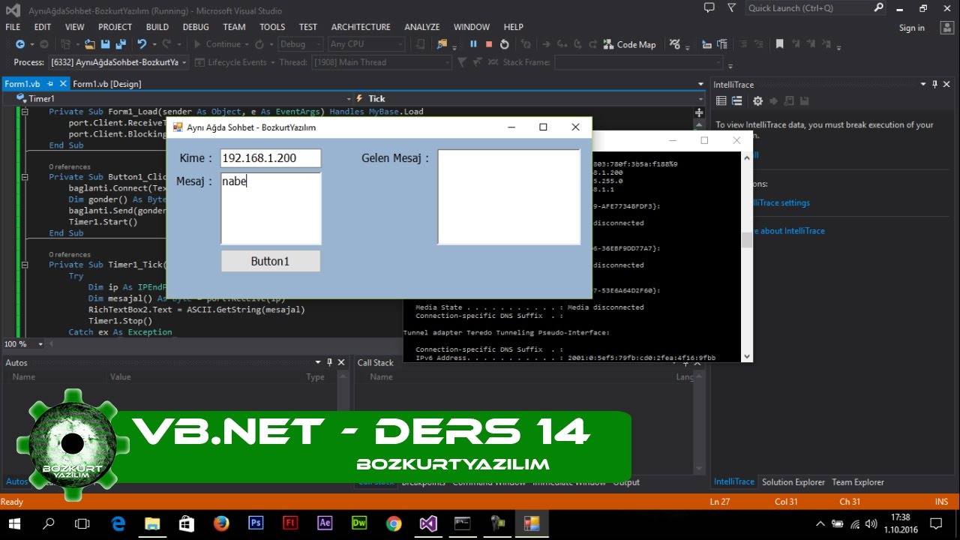Image resolution: width=960 pixels, height=540 pixels.
Task: Restart the debug session
Action: click(x=504, y=44)
